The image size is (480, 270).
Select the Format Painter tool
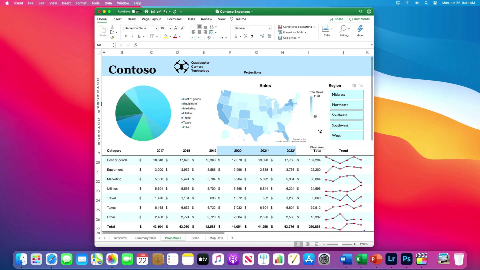click(x=112, y=37)
